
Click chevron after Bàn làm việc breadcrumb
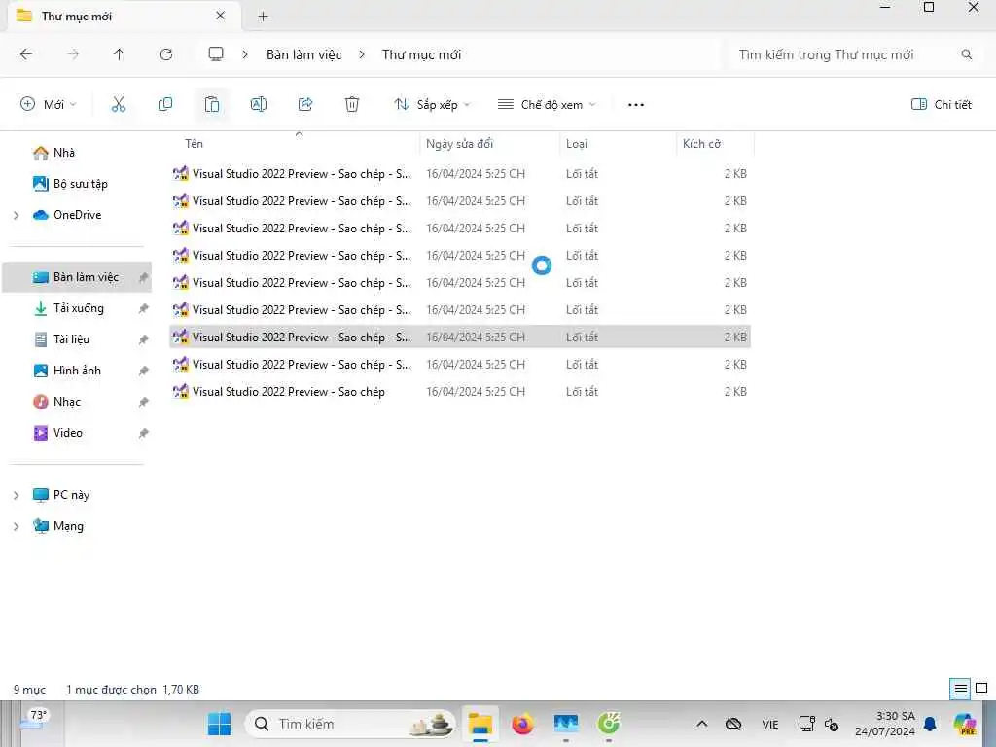tap(362, 54)
